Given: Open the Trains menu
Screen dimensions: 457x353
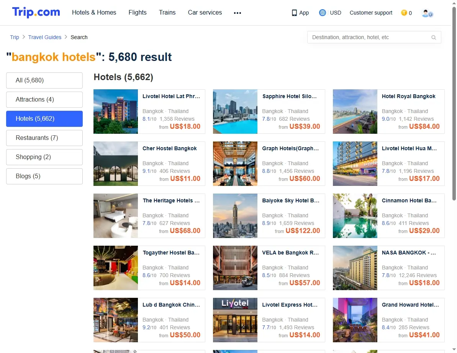Looking at the screenshot, I should (x=167, y=13).
